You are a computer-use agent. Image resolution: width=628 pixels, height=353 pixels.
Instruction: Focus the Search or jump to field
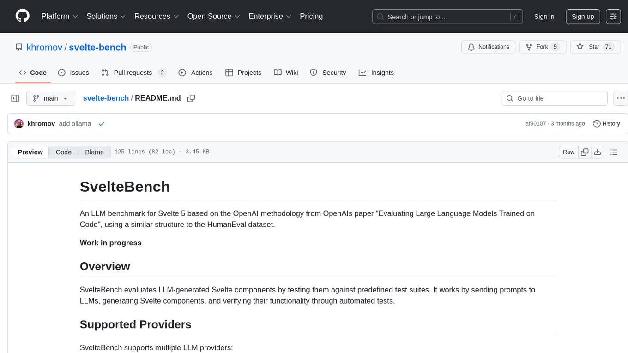coord(447,17)
